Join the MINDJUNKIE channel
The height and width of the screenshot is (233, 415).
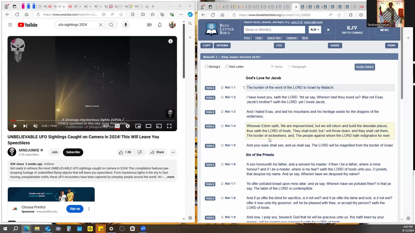(55, 152)
